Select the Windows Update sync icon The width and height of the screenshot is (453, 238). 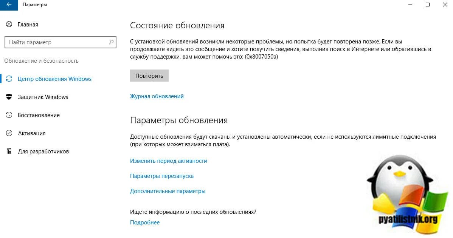[x=9, y=79]
